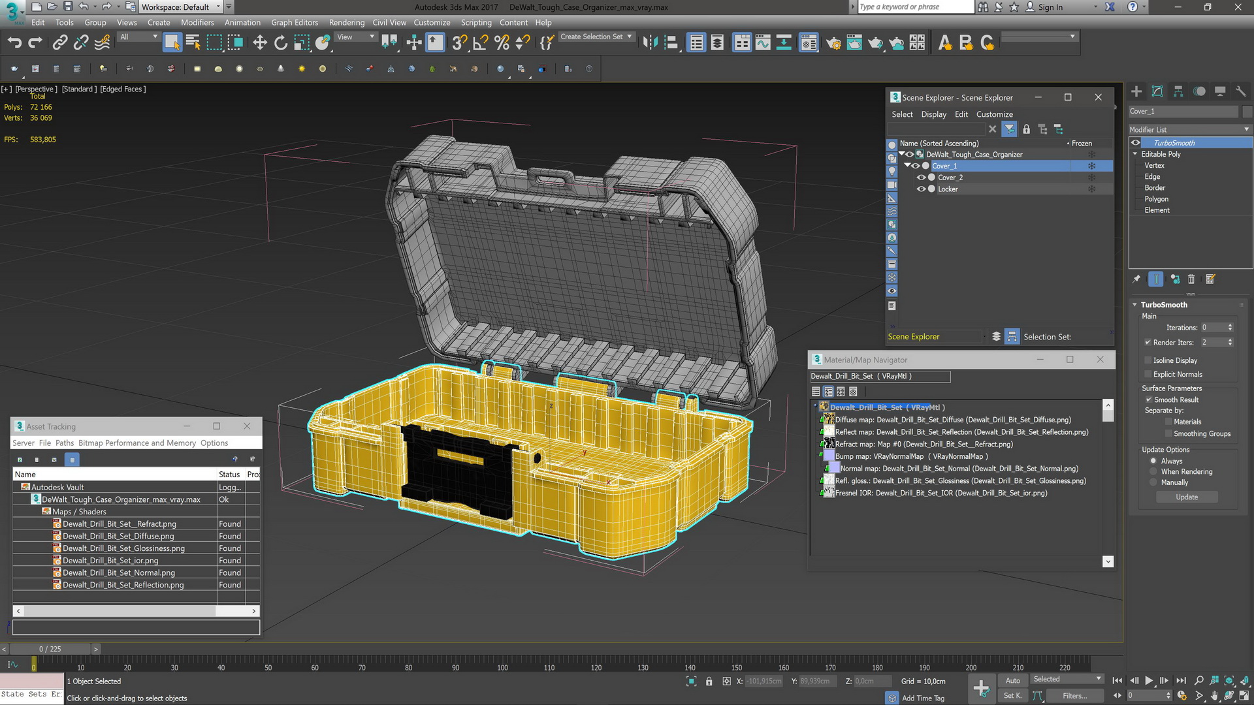Click Asset Tracking horizontal scrollbar

[x=136, y=611]
